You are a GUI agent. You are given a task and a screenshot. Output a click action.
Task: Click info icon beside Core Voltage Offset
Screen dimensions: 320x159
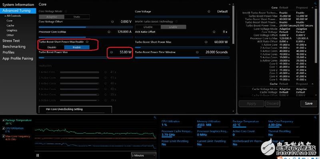point(112,22)
